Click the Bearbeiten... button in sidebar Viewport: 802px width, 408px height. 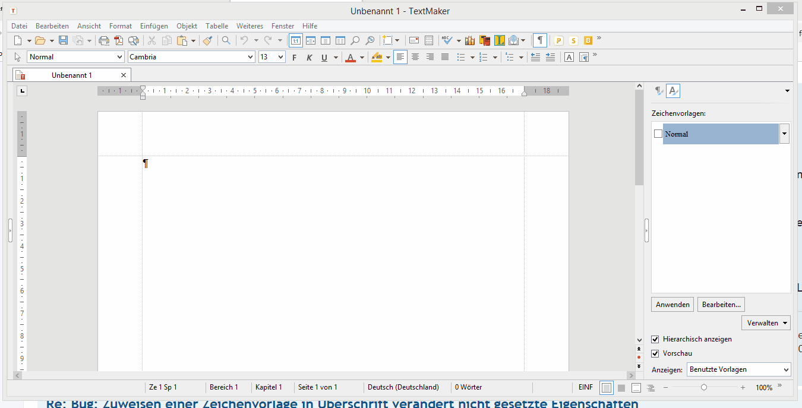tap(721, 305)
